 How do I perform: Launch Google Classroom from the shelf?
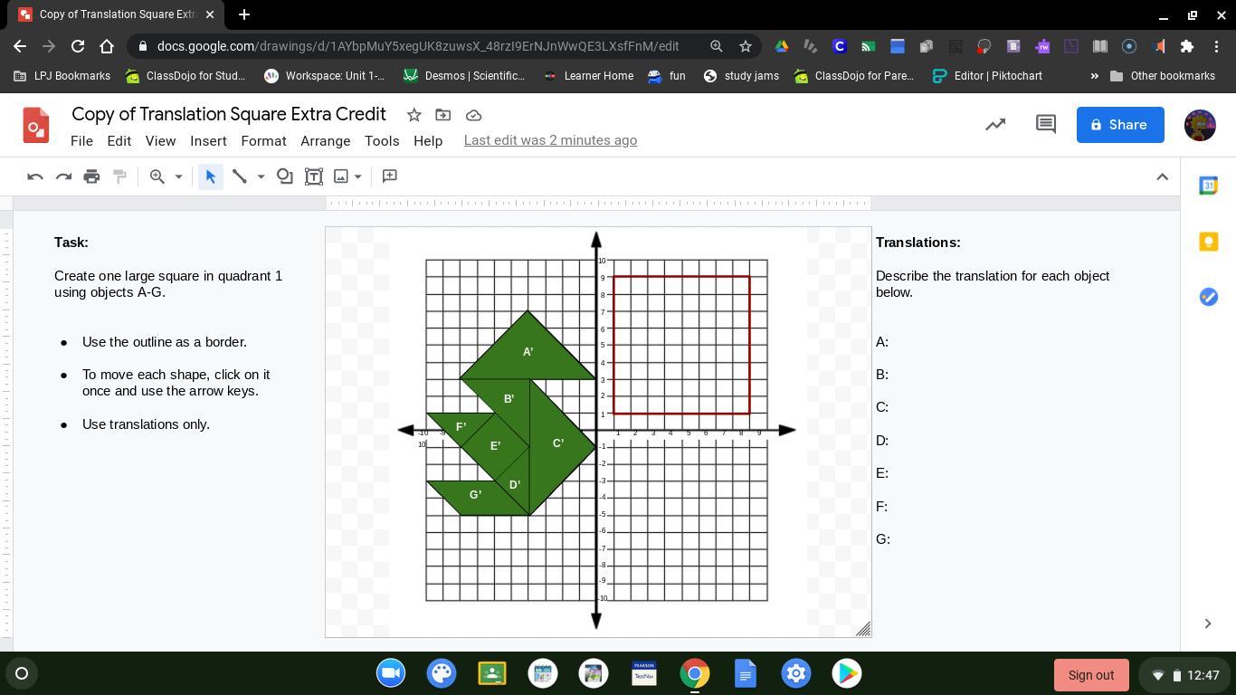click(x=492, y=673)
